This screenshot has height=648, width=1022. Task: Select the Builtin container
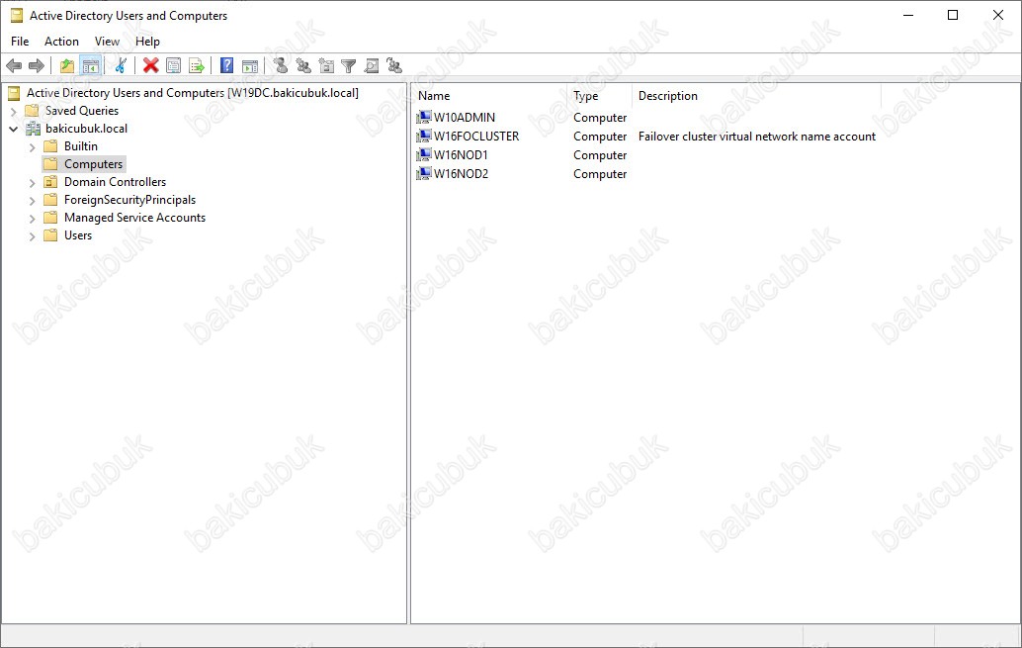[81, 146]
